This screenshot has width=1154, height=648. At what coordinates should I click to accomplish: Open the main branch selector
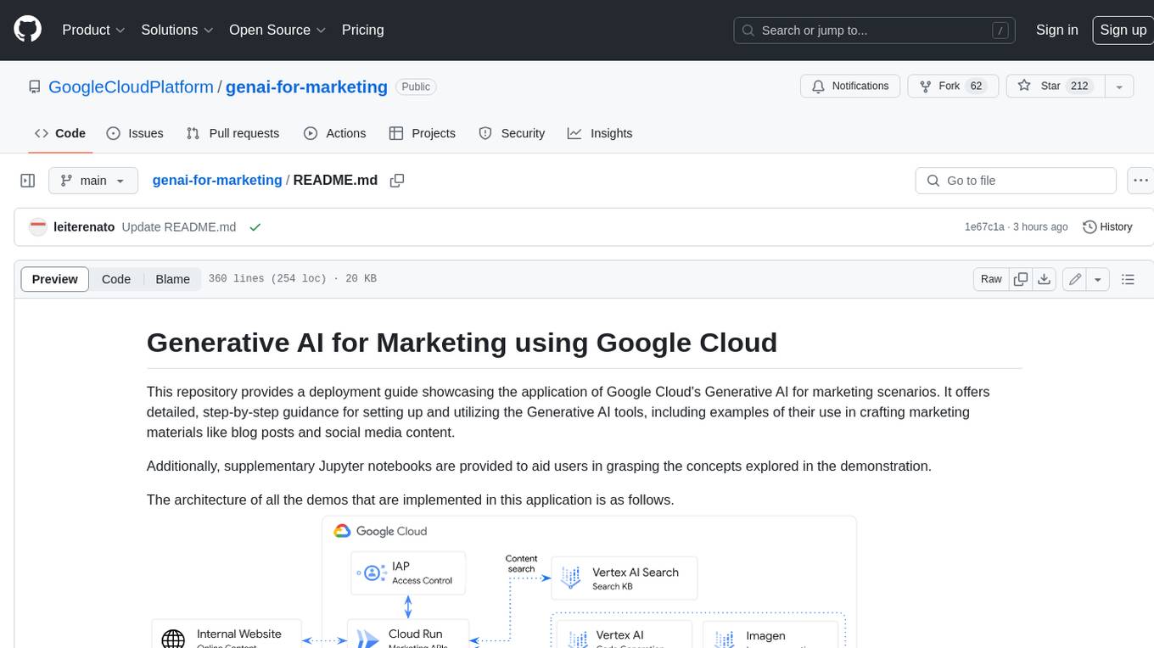tap(92, 181)
